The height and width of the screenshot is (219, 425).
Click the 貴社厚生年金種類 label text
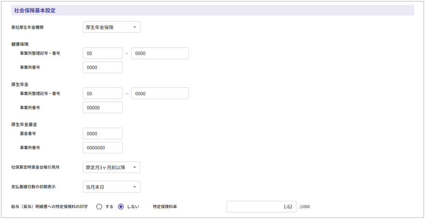coord(27,27)
